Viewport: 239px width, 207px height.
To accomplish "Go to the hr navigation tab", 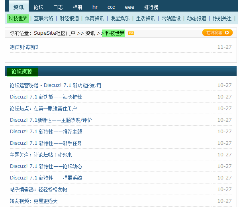I will tap(95, 7).
